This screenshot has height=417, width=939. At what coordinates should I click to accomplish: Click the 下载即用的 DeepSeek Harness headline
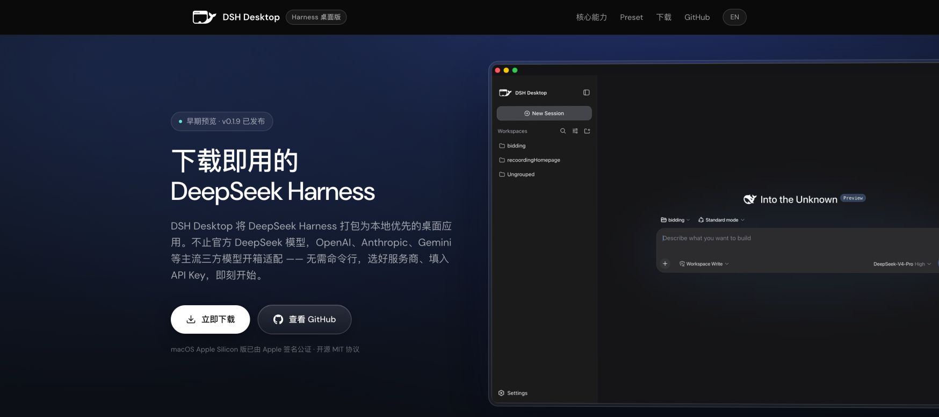point(272,176)
